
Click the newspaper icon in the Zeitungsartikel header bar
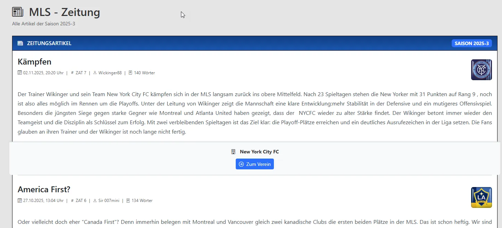point(20,43)
